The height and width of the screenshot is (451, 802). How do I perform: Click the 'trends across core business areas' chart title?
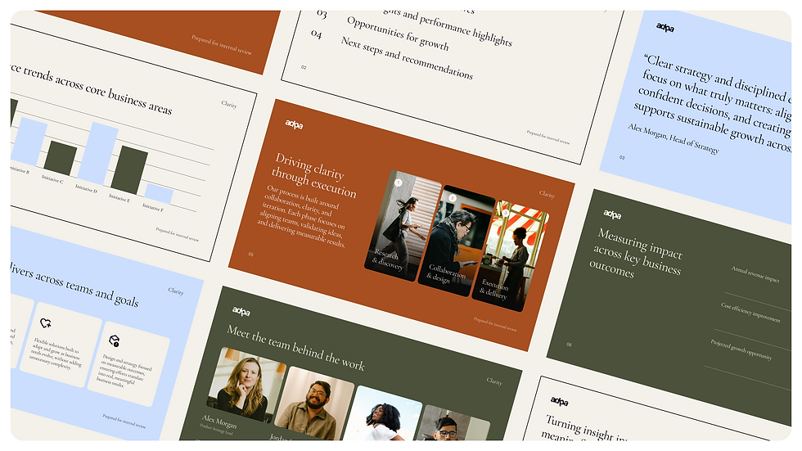click(97, 90)
